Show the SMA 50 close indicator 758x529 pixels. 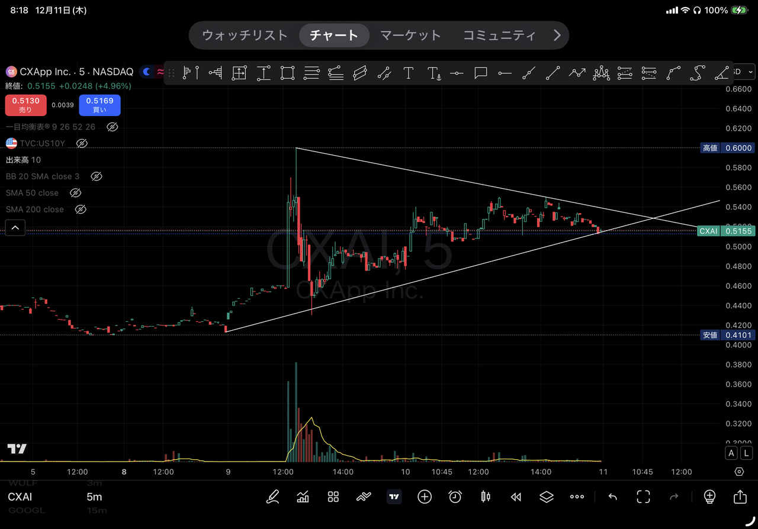75,193
